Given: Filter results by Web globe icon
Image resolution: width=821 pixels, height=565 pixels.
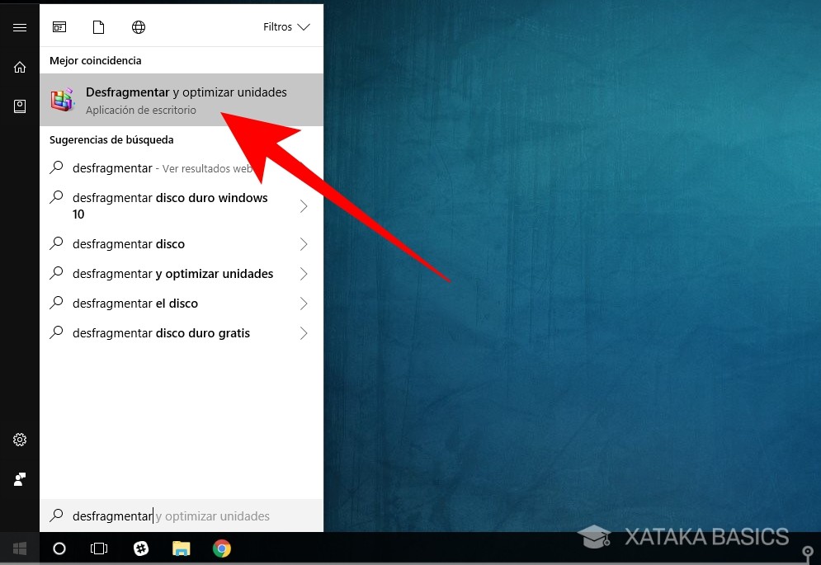Looking at the screenshot, I should pyautogui.click(x=139, y=27).
